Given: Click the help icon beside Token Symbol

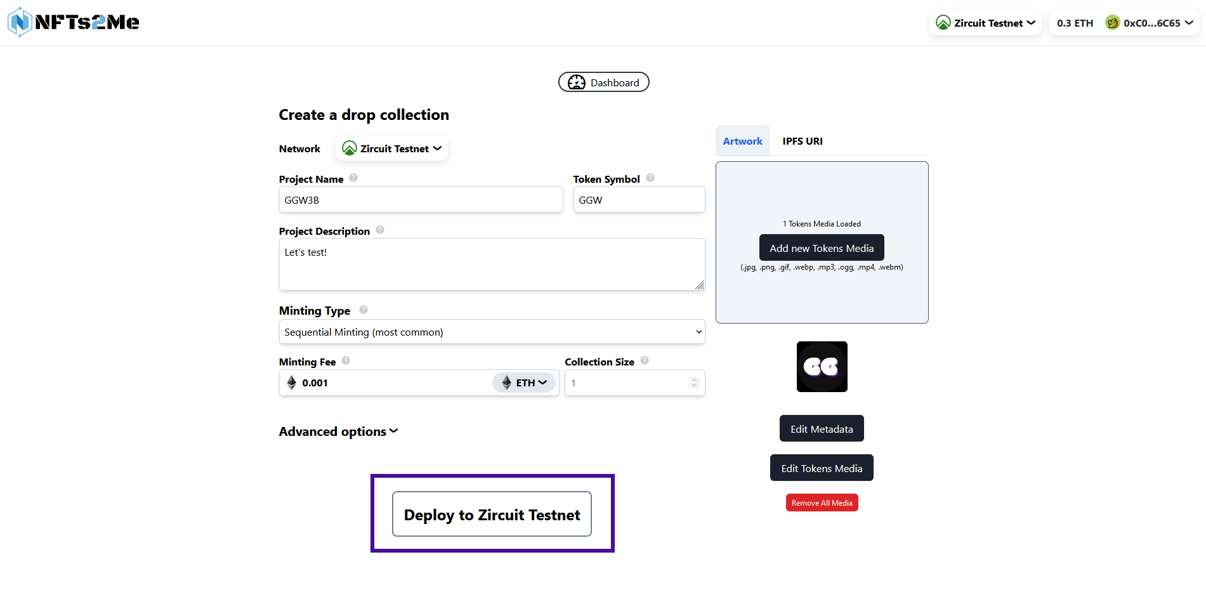Looking at the screenshot, I should point(650,178).
